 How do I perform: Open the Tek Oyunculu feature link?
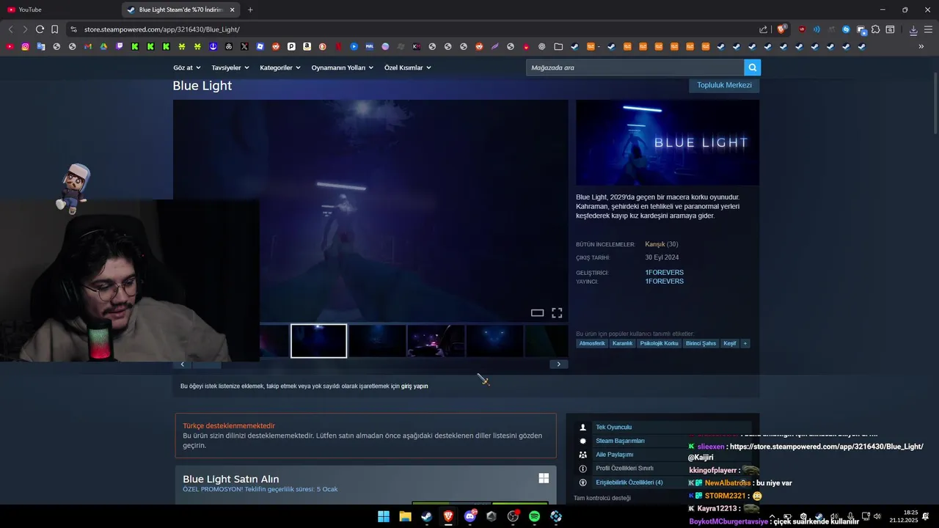613,427
